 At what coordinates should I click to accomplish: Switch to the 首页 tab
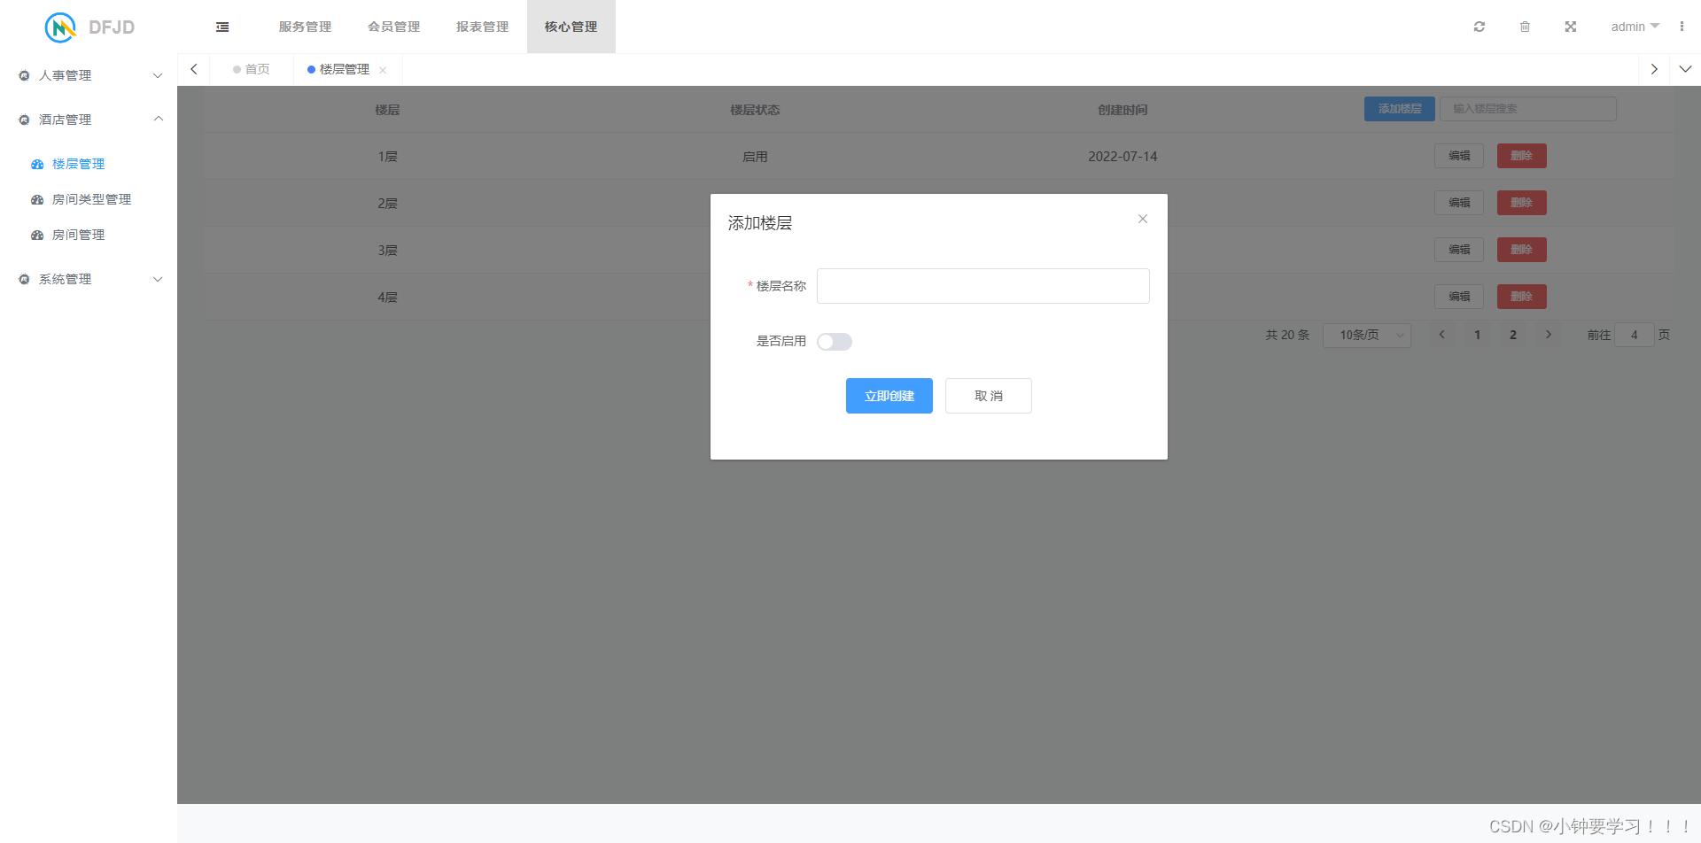click(252, 69)
